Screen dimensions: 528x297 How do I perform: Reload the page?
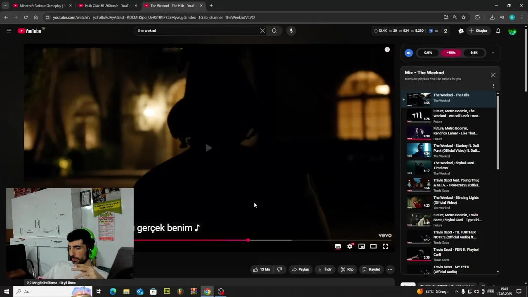26,17
